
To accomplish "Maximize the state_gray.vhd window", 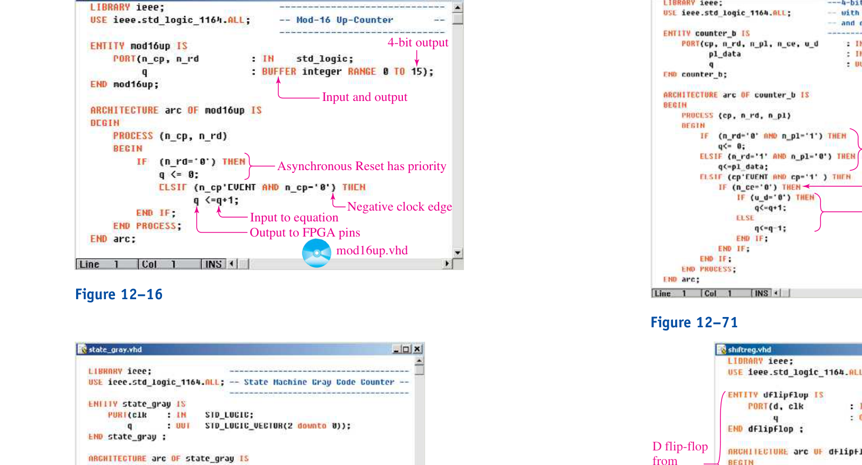I will pos(406,349).
